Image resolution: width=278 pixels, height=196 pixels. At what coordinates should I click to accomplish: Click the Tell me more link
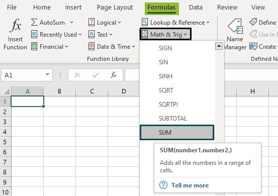(190, 185)
